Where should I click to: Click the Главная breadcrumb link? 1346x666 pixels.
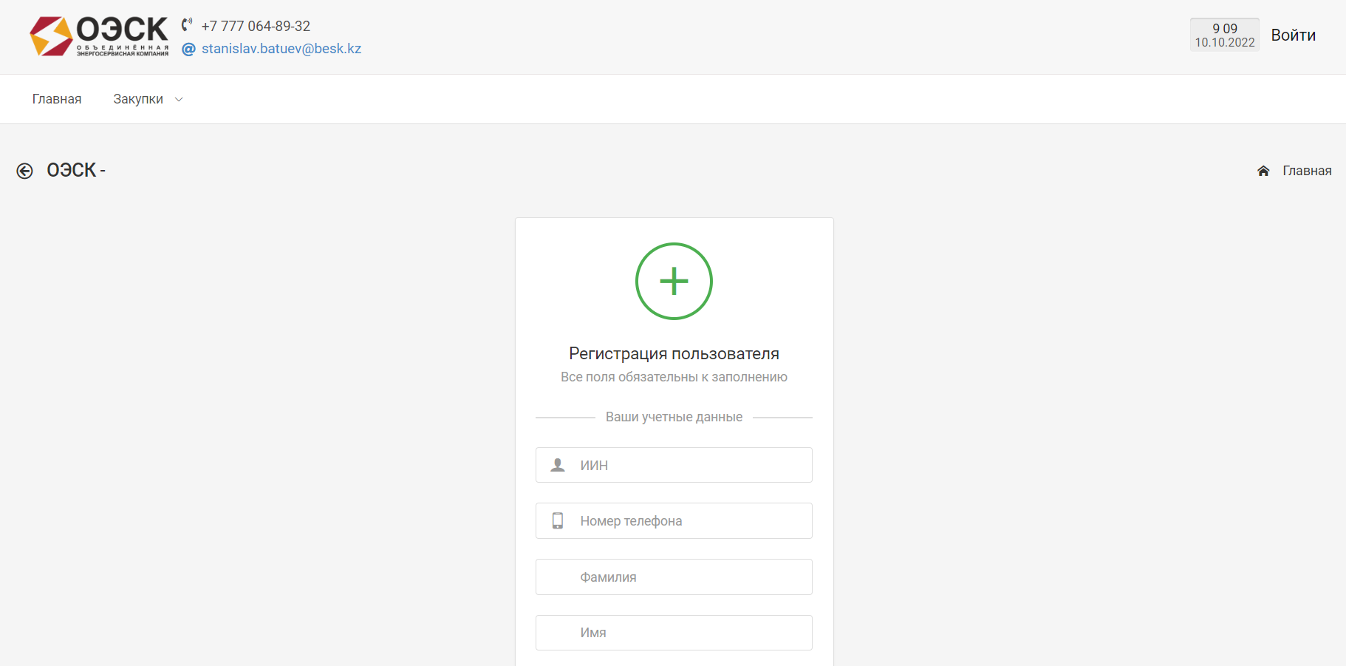[1306, 171]
